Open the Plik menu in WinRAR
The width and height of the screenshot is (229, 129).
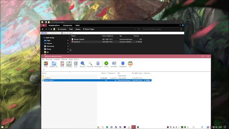[43, 59]
